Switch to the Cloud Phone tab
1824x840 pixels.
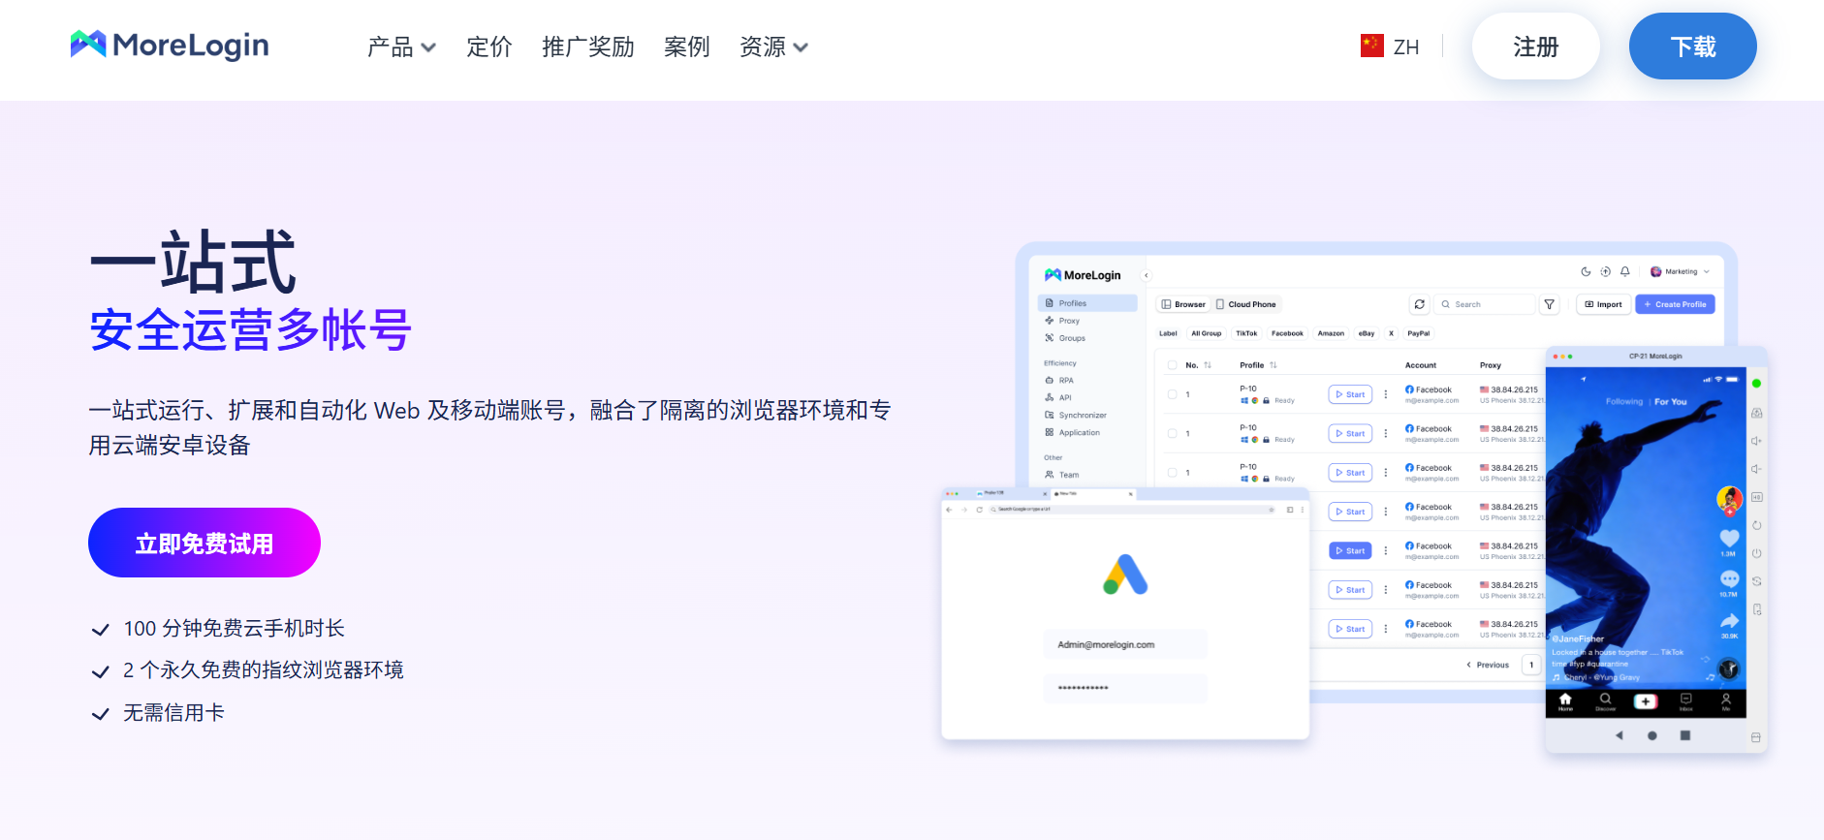point(1246,304)
